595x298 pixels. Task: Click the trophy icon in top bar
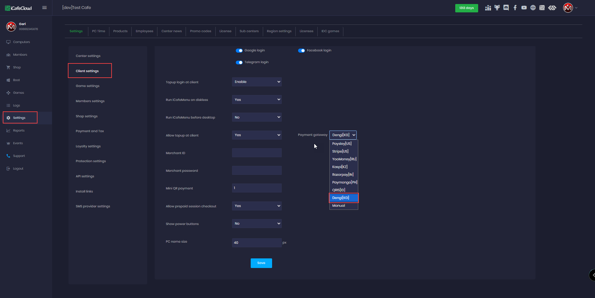tap(497, 8)
